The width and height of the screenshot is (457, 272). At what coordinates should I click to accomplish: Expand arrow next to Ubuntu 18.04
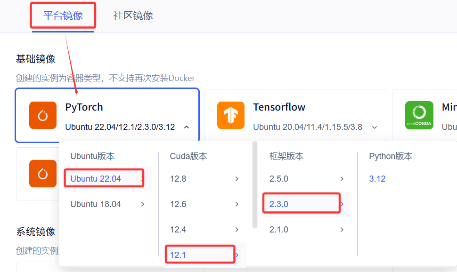pos(143,204)
